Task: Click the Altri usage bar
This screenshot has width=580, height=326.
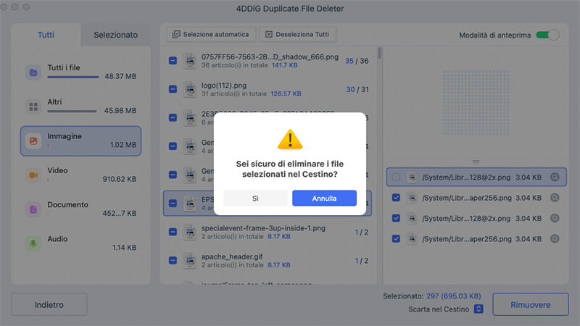Action: click(x=72, y=112)
